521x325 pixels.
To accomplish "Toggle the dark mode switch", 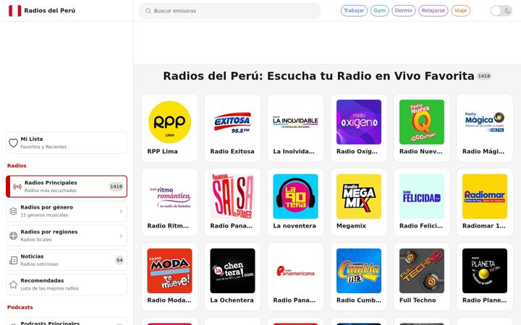I will [x=501, y=11].
